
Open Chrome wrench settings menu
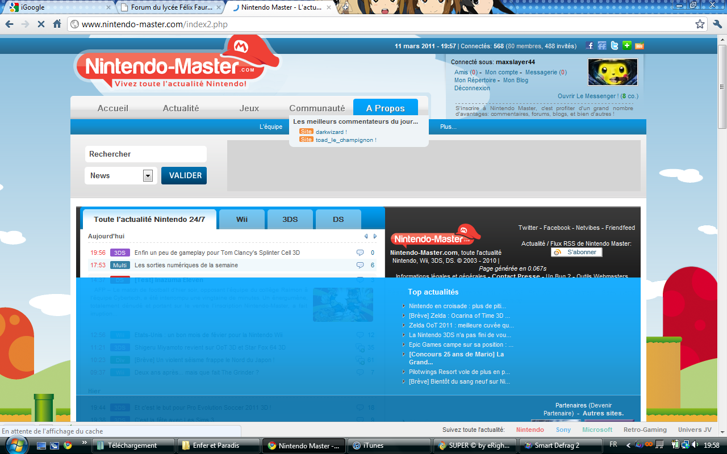[x=717, y=24]
